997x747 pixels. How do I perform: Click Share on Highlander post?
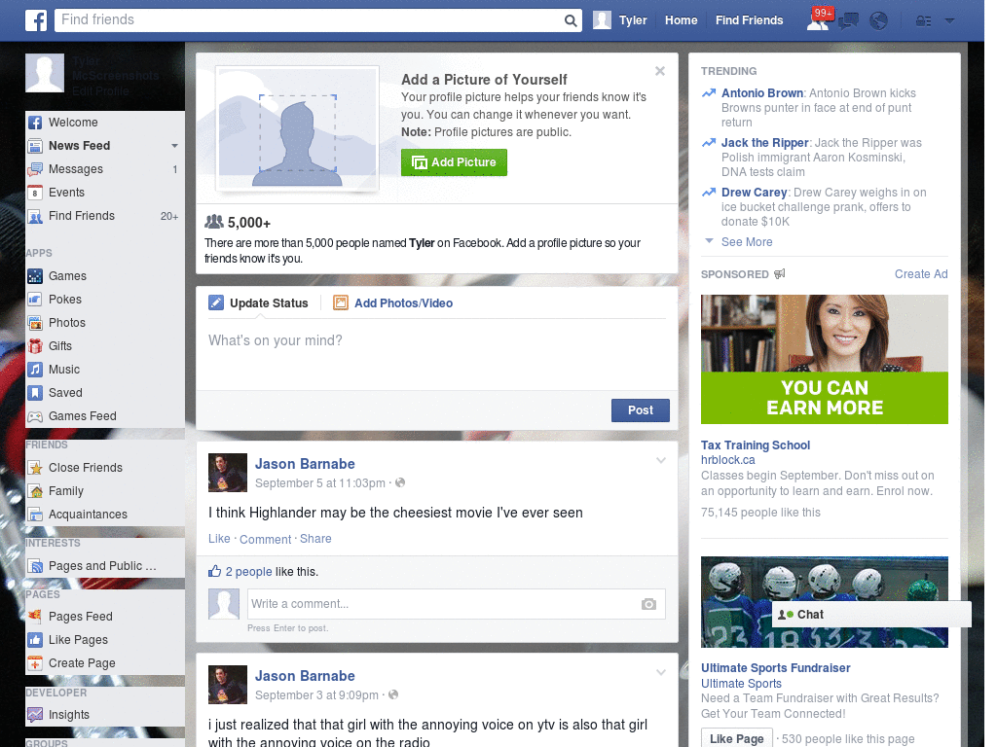tap(315, 539)
